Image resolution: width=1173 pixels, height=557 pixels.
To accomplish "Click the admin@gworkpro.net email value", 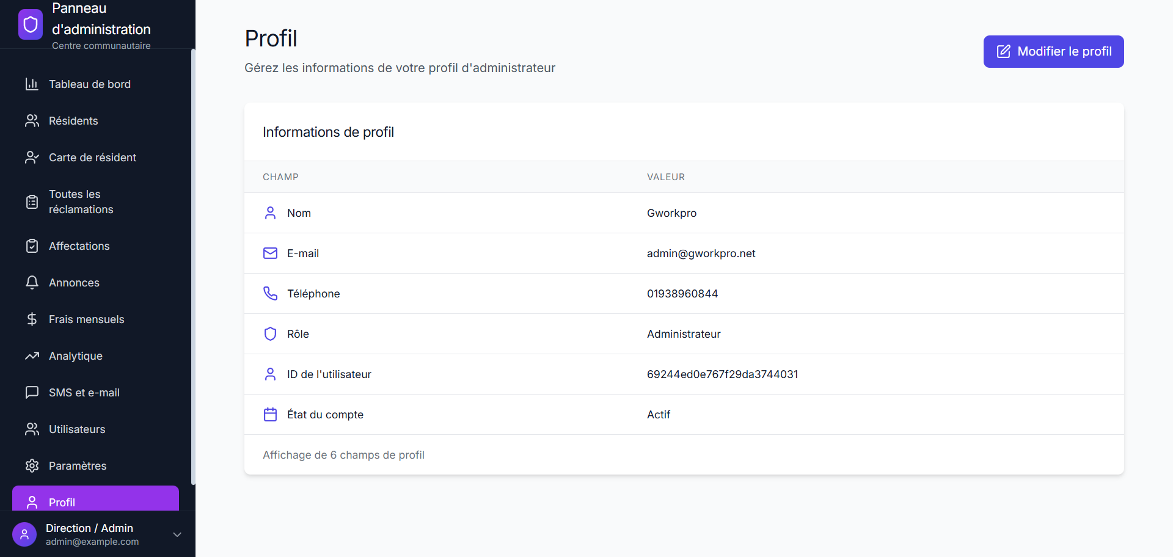I will tap(701, 253).
